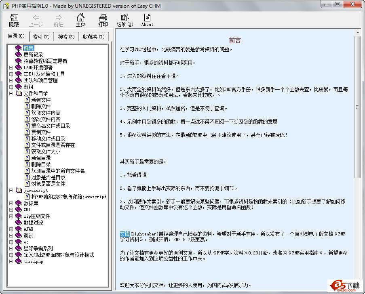Open the 重命名文件或目录 topic
Viewport: 365px width, 294px height.
coord(51,126)
